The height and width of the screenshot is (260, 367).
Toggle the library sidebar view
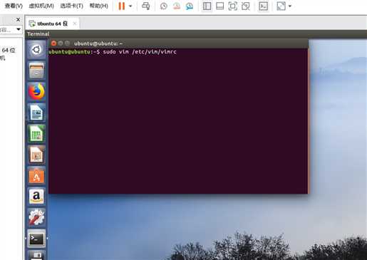(x=207, y=6)
